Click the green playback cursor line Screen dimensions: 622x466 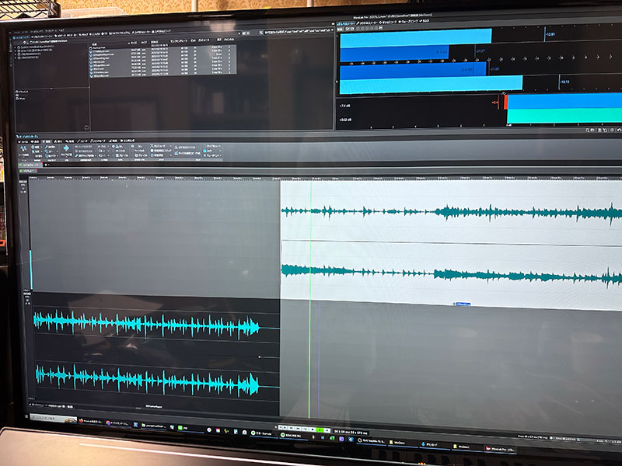coord(310,297)
